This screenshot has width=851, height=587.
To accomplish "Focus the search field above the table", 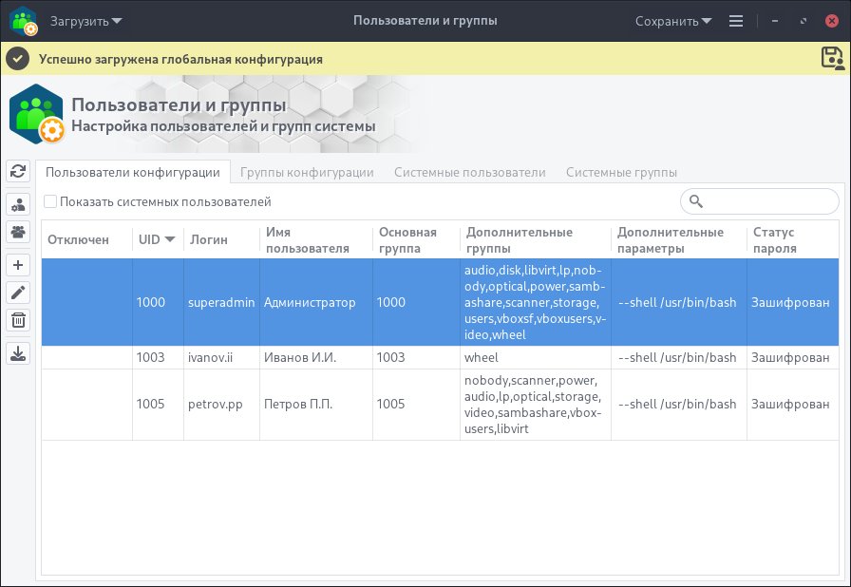I will (x=759, y=201).
